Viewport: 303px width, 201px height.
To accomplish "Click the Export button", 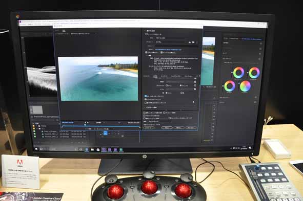I will (x=179, y=127).
